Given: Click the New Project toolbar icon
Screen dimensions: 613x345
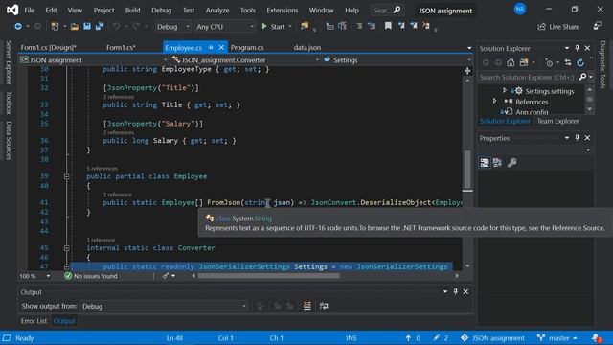Looking at the screenshot, I should point(56,26).
